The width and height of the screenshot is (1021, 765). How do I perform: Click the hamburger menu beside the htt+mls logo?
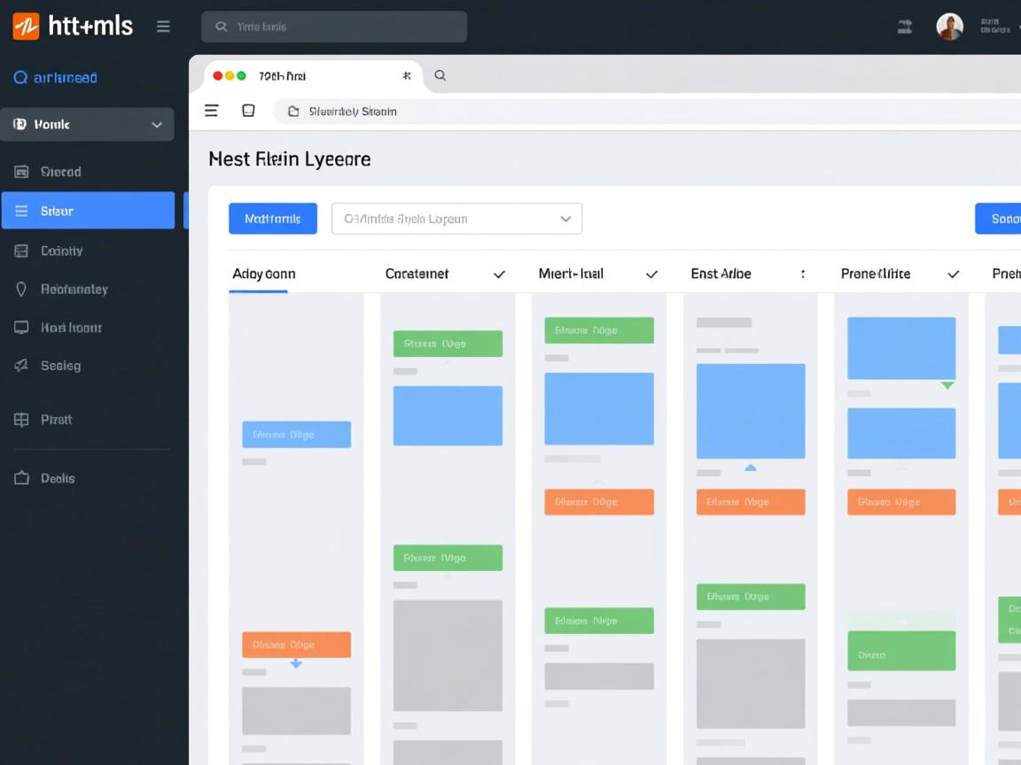pyautogui.click(x=163, y=27)
